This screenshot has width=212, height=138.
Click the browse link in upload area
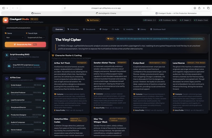(x=37, y=65)
